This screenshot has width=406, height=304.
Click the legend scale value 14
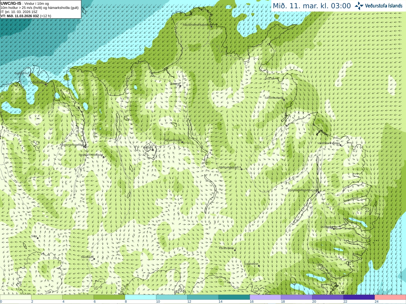(220, 302)
